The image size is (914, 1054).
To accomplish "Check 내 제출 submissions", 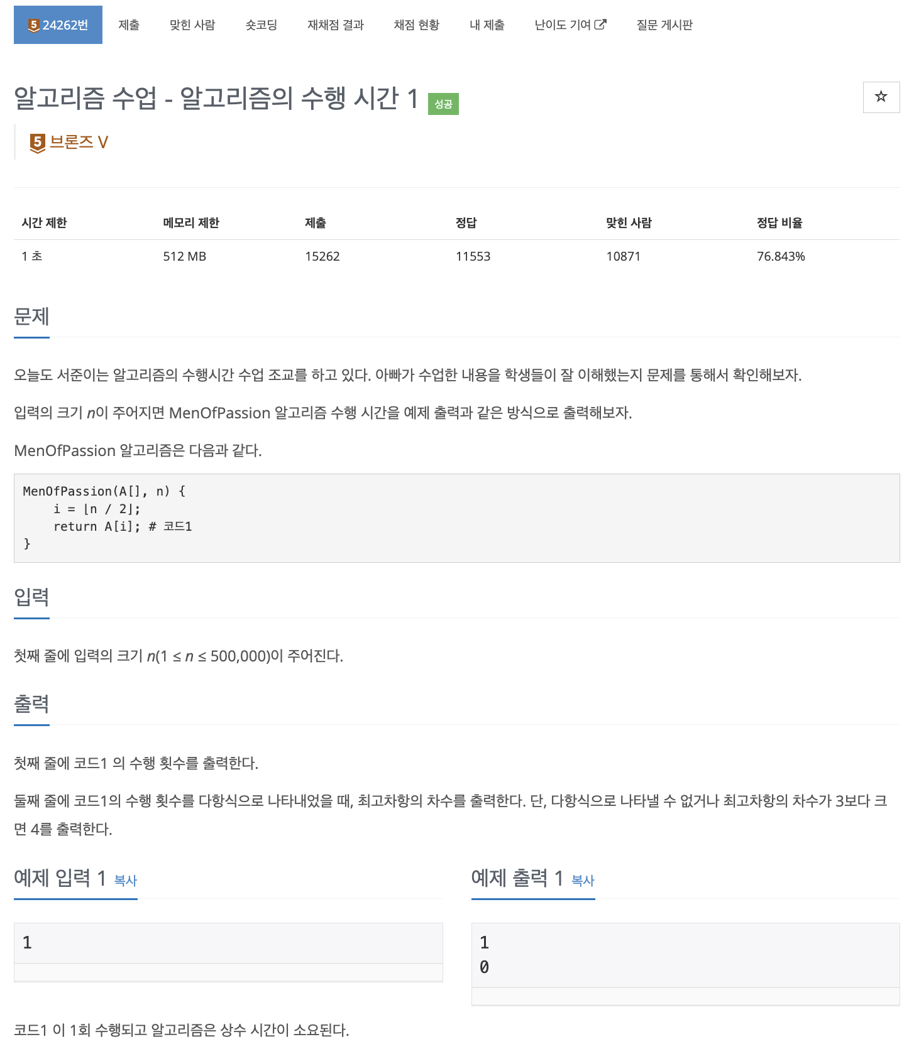I will (x=487, y=25).
